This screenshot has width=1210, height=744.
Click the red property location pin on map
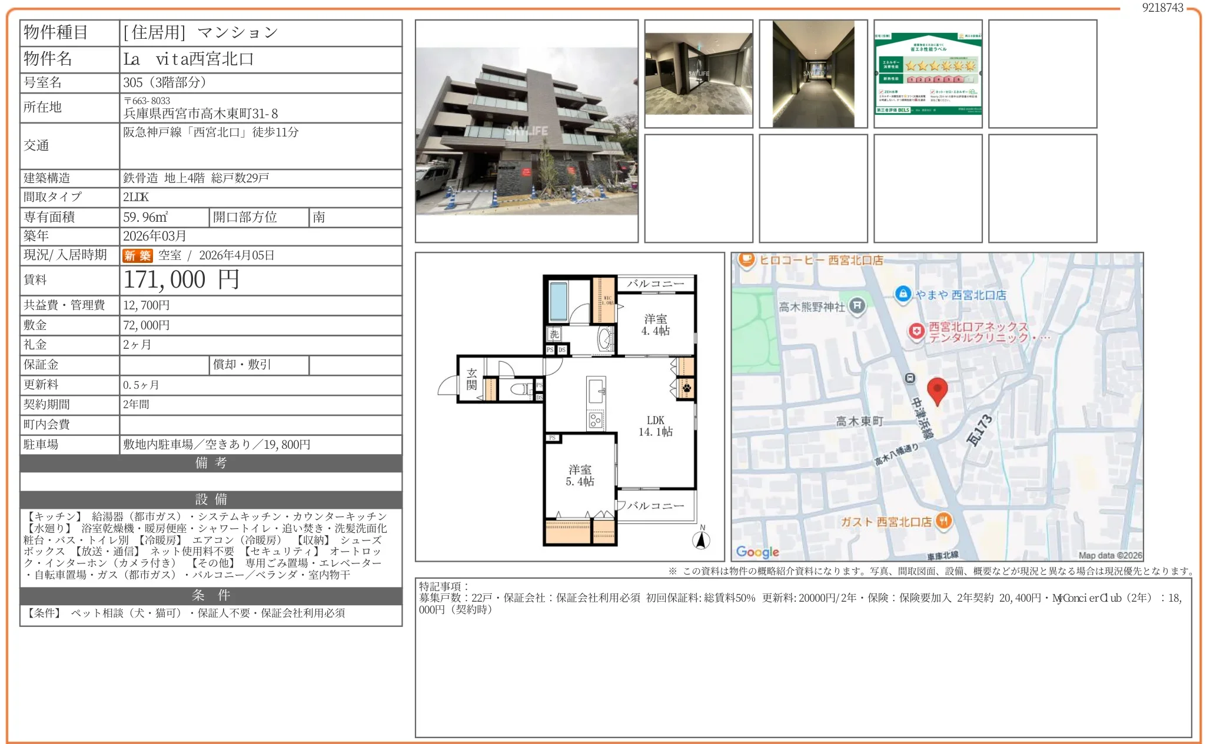pos(937,389)
